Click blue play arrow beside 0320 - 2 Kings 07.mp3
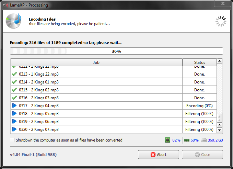 click(x=14, y=129)
